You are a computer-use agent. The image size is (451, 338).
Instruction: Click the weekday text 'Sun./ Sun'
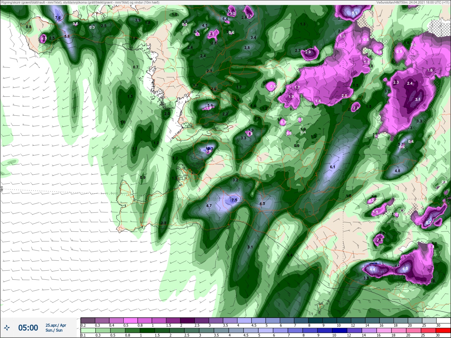(x=54, y=330)
